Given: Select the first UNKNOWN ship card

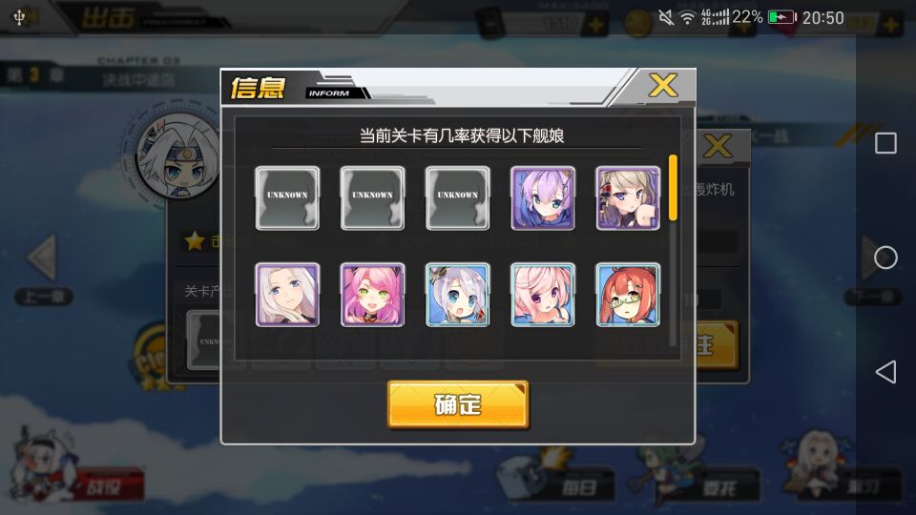Looking at the screenshot, I should pos(287,198).
